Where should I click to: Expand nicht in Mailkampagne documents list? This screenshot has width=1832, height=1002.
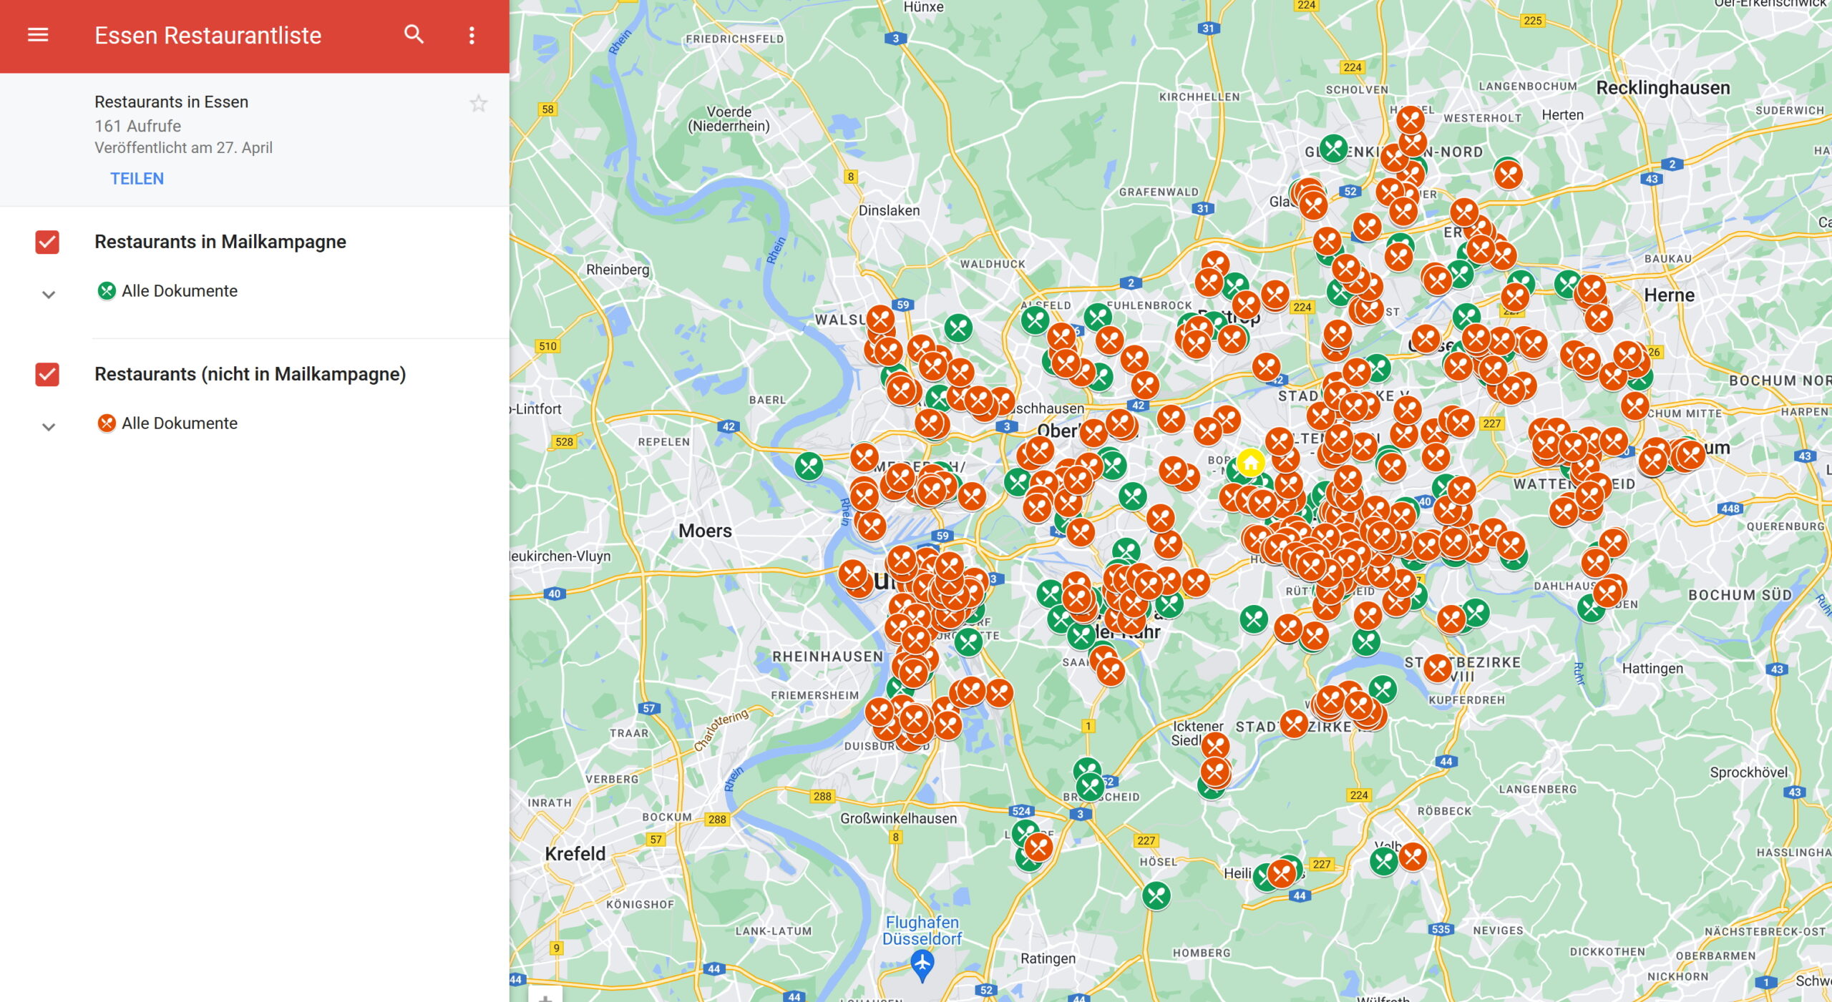click(49, 427)
